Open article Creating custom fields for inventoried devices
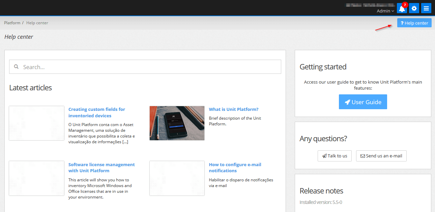The height and width of the screenshot is (212, 435). [x=97, y=112]
